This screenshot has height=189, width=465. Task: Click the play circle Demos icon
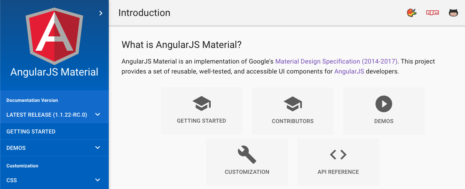coord(384,104)
